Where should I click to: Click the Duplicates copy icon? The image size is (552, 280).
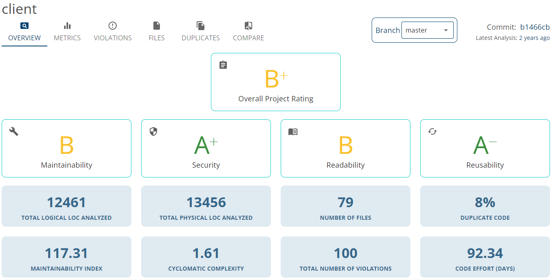point(201,26)
